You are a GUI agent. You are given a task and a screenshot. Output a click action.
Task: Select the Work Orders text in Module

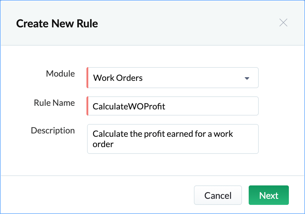coord(118,78)
